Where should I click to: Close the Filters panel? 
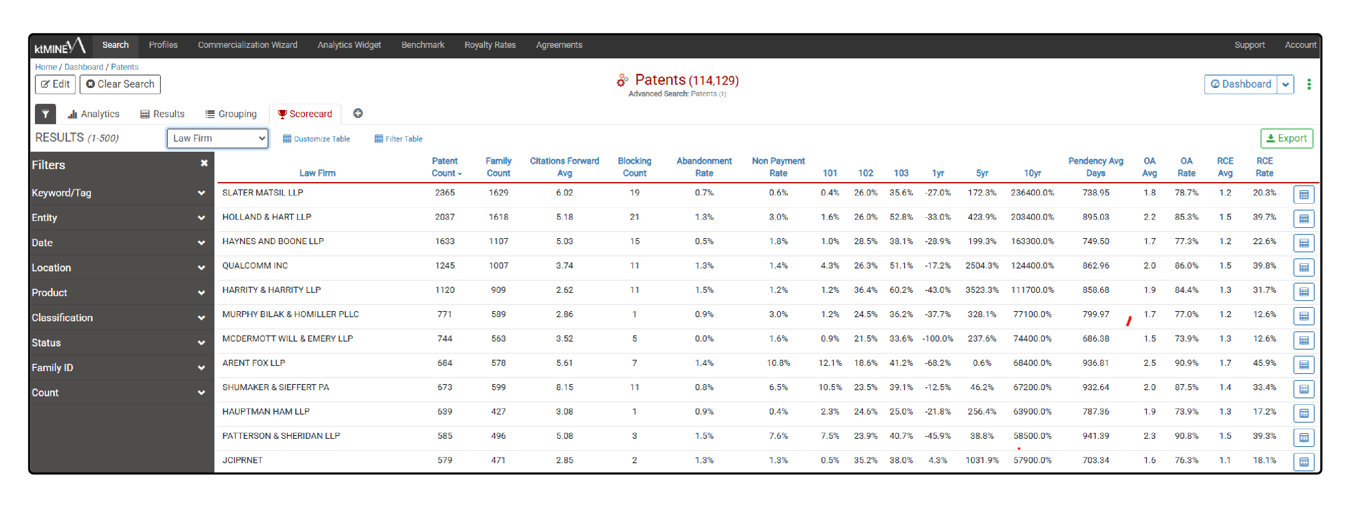point(204,163)
